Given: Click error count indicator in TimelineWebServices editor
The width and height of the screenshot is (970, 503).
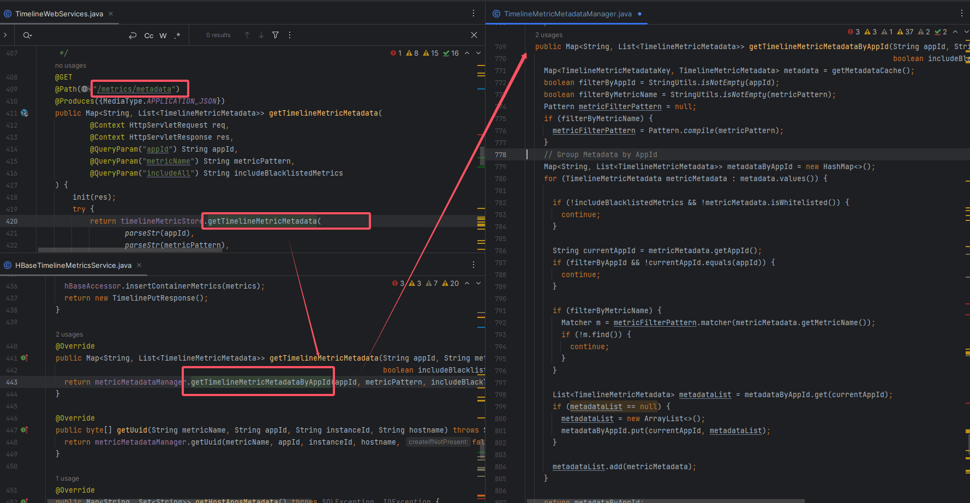Looking at the screenshot, I should pos(396,53).
